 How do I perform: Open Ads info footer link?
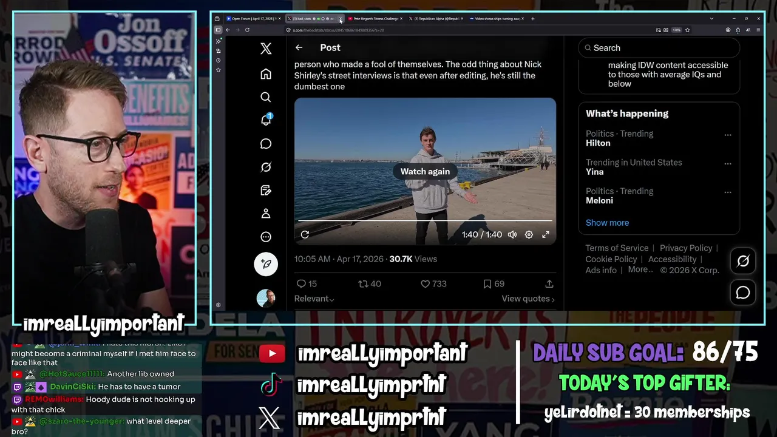pyautogui.click(x=601, y=270)
